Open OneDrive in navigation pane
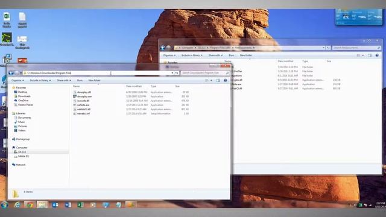 [23, 101]
